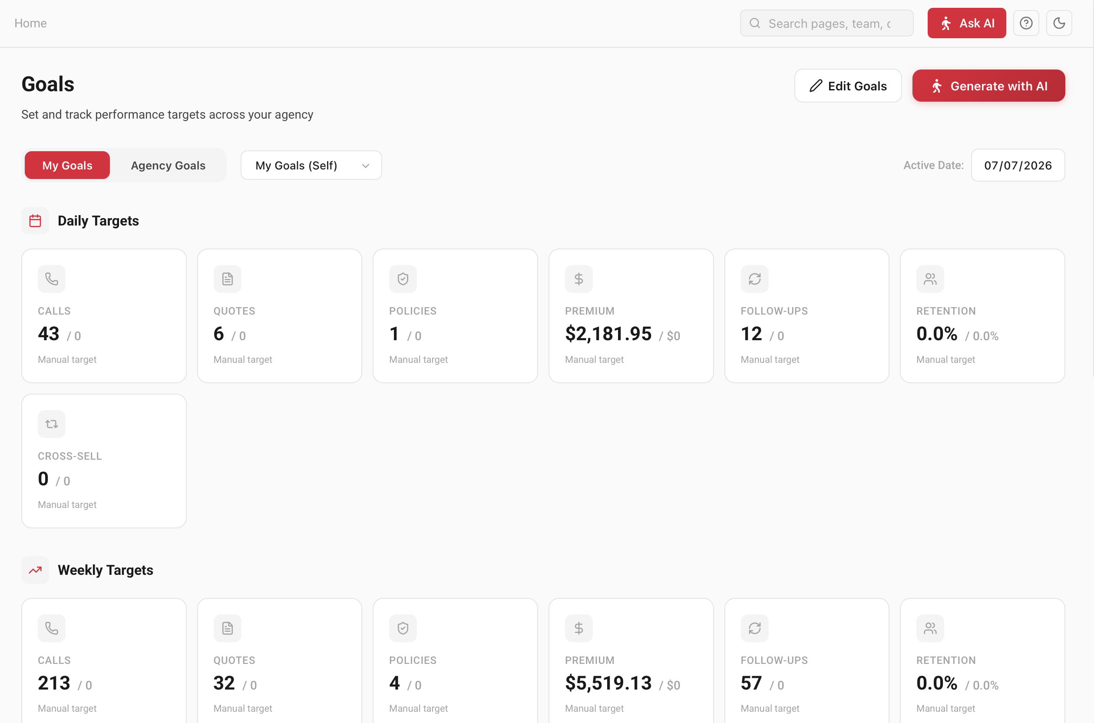The width and height of the screenshot is (1094, 723).
Task: Open the Edit Goals button
Action: tap(847, 86)
